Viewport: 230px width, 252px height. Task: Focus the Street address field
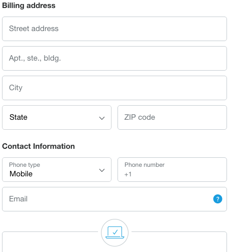114,29
